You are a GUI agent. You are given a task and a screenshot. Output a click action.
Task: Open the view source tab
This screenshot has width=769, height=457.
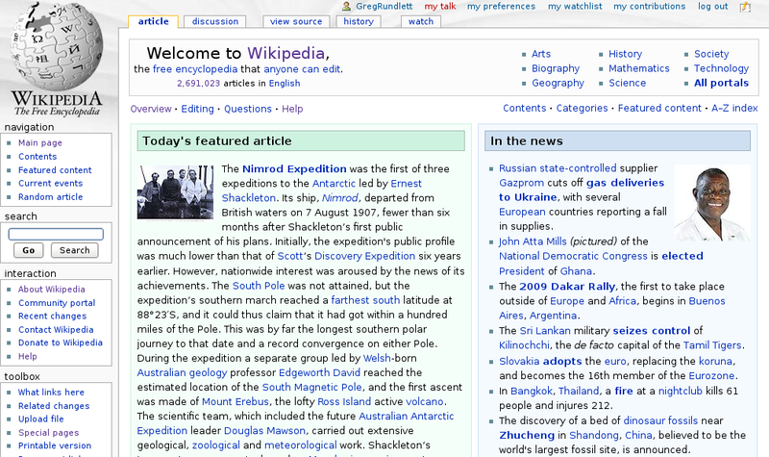pos(296,21)
